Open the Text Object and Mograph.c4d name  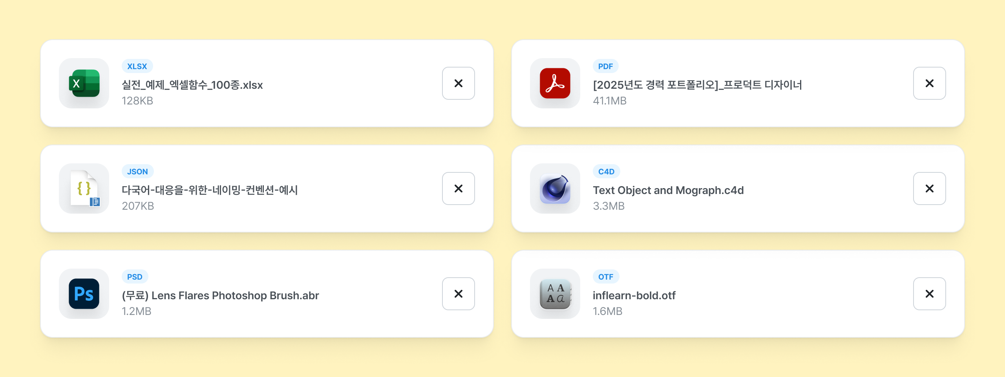pos(668,190)
